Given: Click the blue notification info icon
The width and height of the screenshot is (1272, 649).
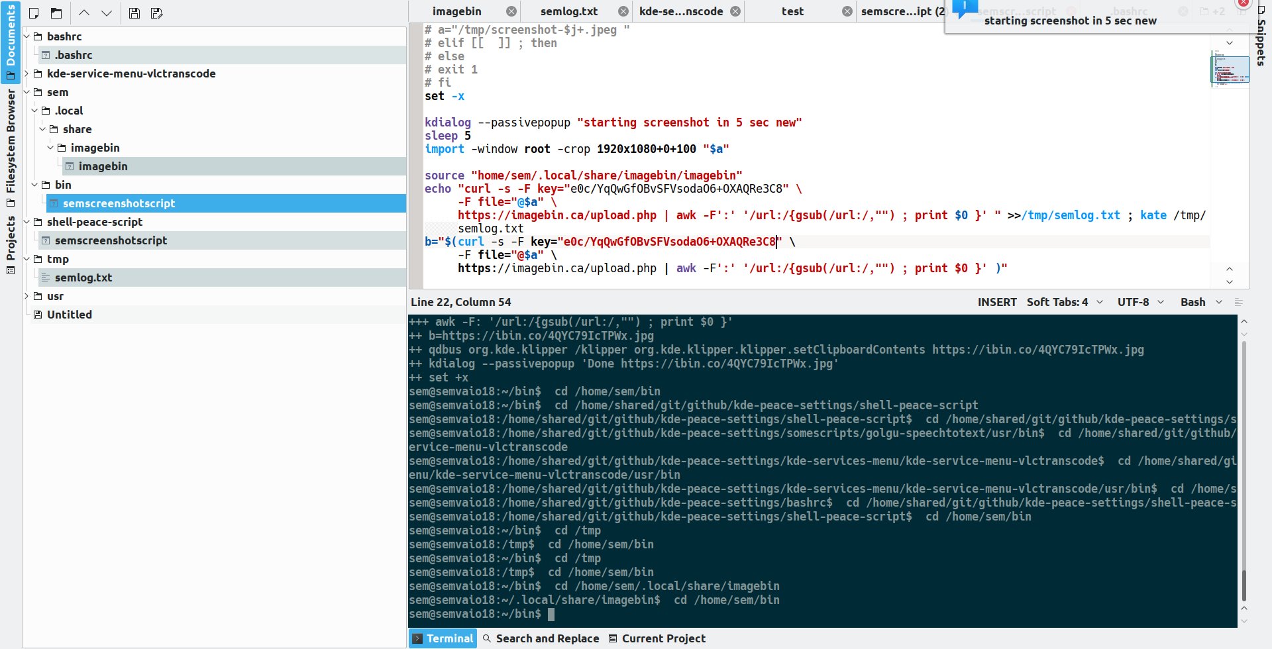Looking at the screenshot, I should [965, 8].
